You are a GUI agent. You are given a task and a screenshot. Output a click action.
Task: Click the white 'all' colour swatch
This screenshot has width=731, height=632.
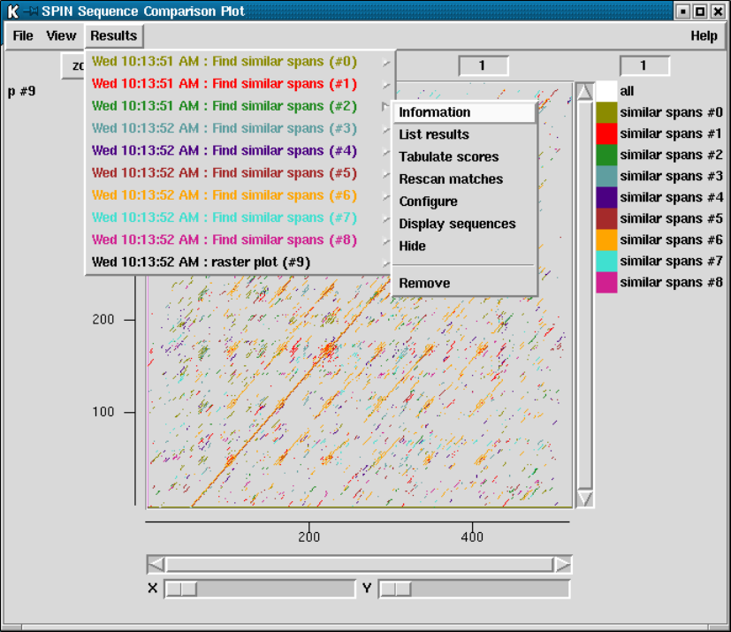(x=606, y=91)
